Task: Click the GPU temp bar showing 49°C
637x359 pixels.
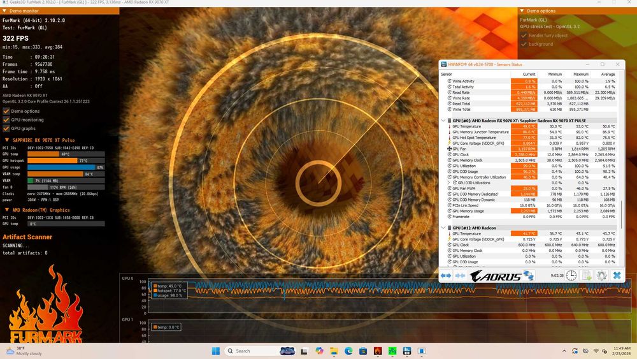Action: [x=66, y=154]
